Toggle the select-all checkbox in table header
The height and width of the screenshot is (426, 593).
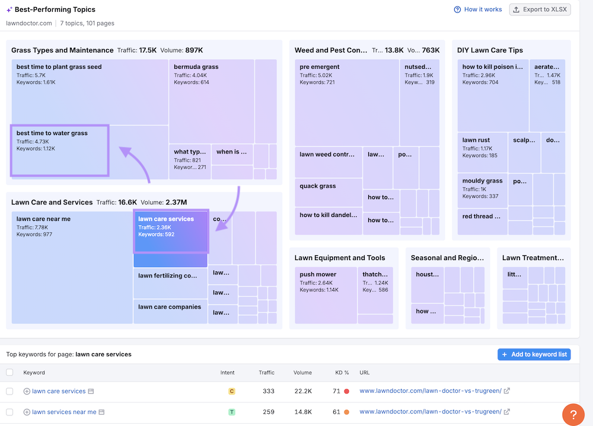[x=9, y=373]
